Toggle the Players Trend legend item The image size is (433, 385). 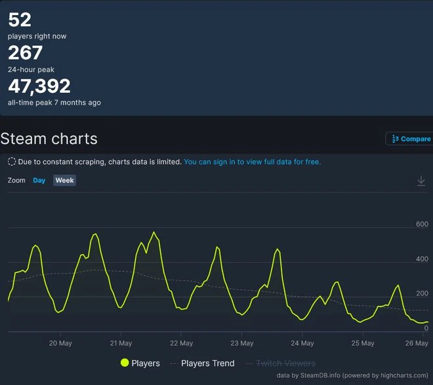point(207,363)
